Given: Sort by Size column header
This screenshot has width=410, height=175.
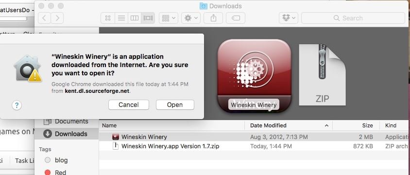Looking at the screenshot, I should coord(356,125).
